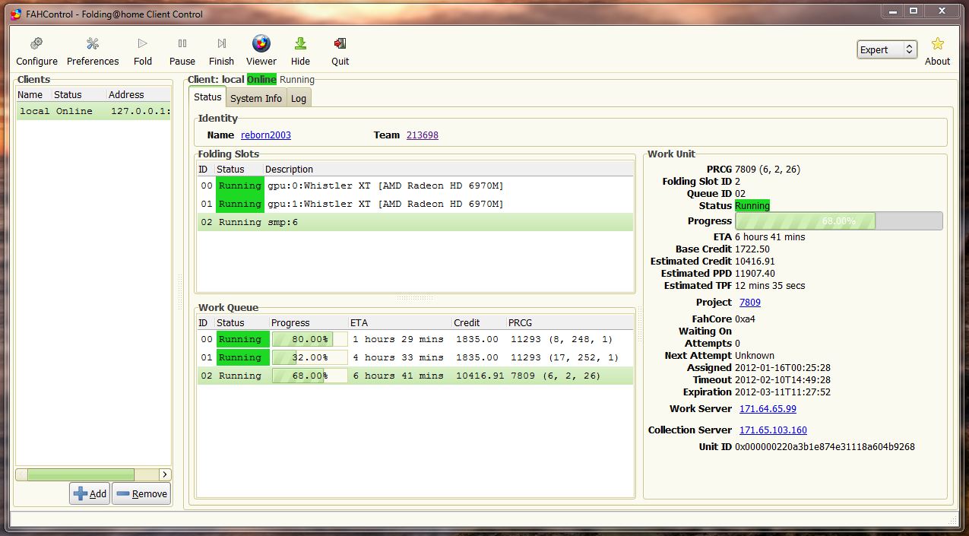Select folding slot 00 gpu:0 row
This screenshot has height=536, width=969.
click(415, 186)
